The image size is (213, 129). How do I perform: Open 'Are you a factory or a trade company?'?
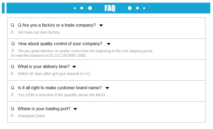click(57, 25)
